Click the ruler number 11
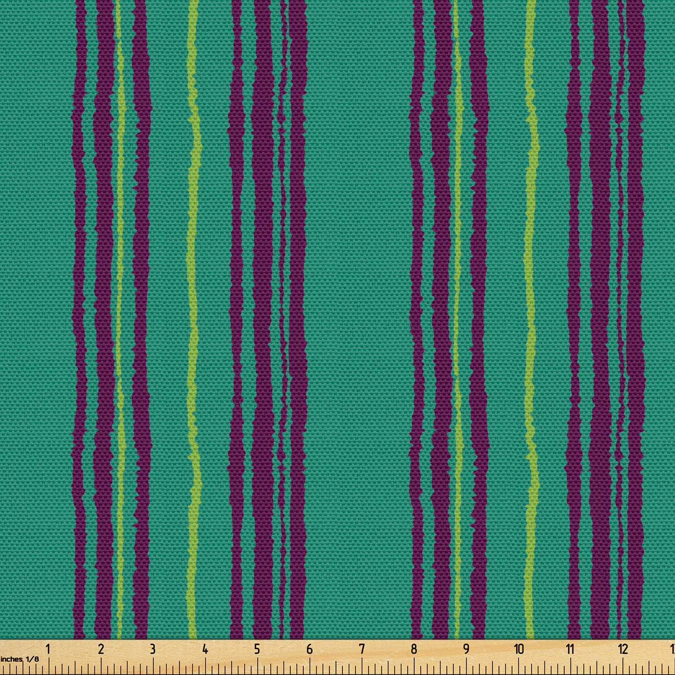Image resolution: width=675 pixels, height=675 pixels. tap(571, 649)
